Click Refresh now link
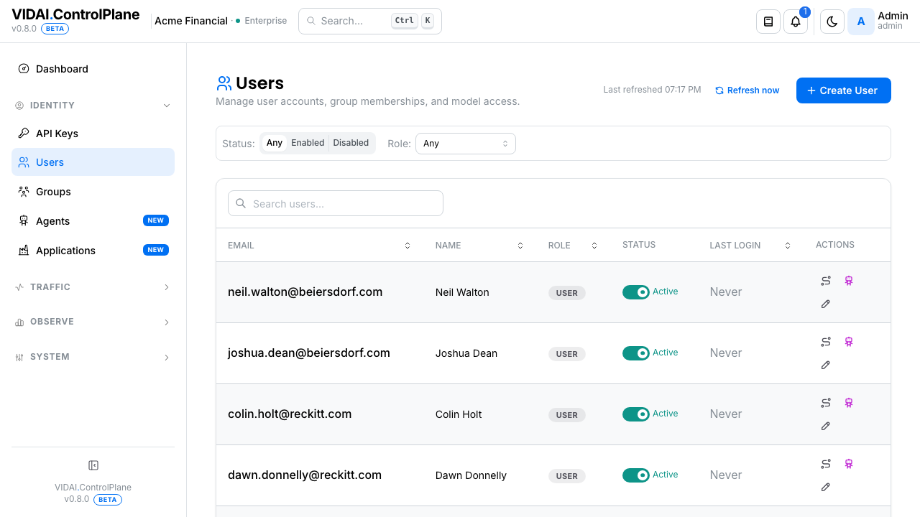Screen dimensions: 920x517 point(747,90)
